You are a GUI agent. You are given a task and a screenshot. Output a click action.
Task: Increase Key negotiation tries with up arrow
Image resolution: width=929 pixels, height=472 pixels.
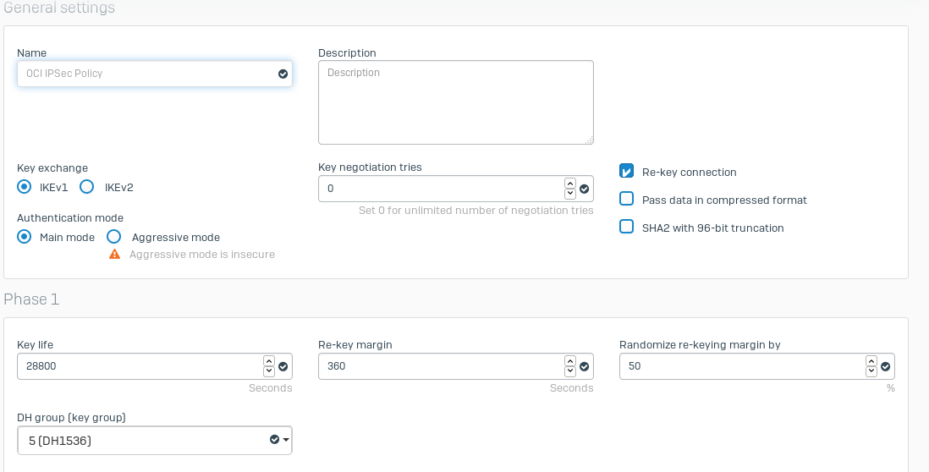pyautogui.click(x=570, y=183)
